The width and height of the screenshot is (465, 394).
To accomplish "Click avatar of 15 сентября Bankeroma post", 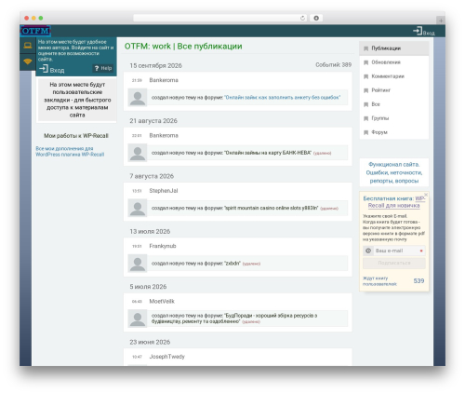I will 138,98.
